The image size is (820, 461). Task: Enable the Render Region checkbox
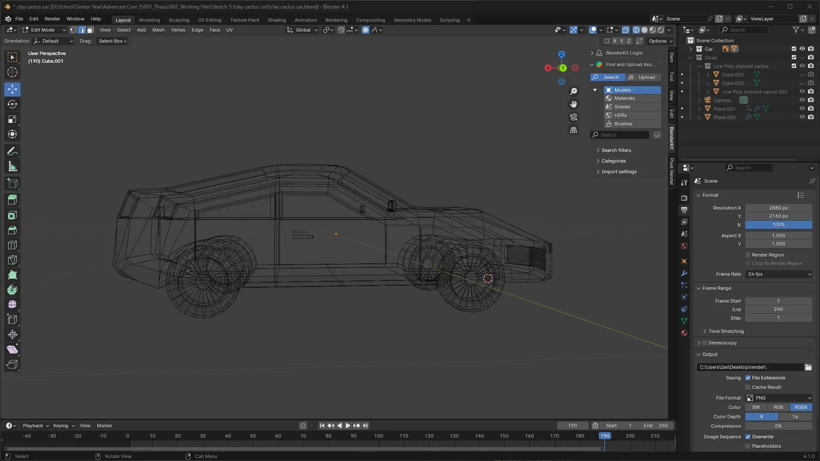pos(748,255)
